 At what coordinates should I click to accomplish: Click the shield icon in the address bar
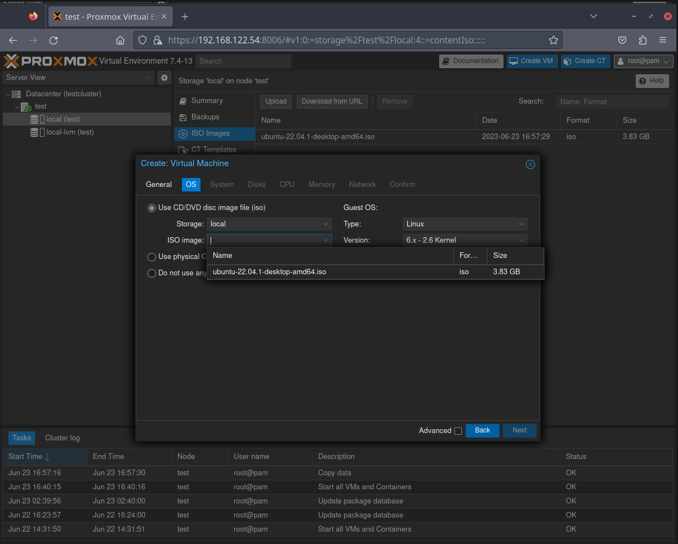142,40
